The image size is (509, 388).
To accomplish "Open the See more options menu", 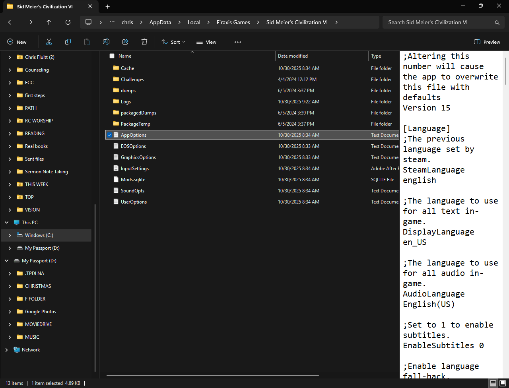I will [x=238, y=42].
